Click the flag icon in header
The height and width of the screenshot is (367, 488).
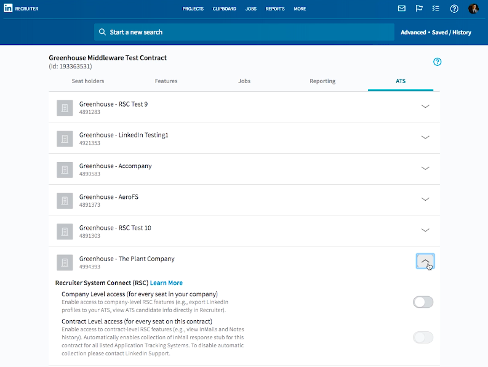click(419, 9)
